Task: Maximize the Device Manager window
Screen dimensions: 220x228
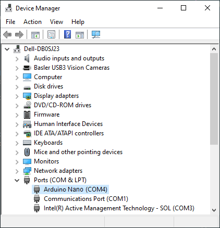Action: click(184, 8)
